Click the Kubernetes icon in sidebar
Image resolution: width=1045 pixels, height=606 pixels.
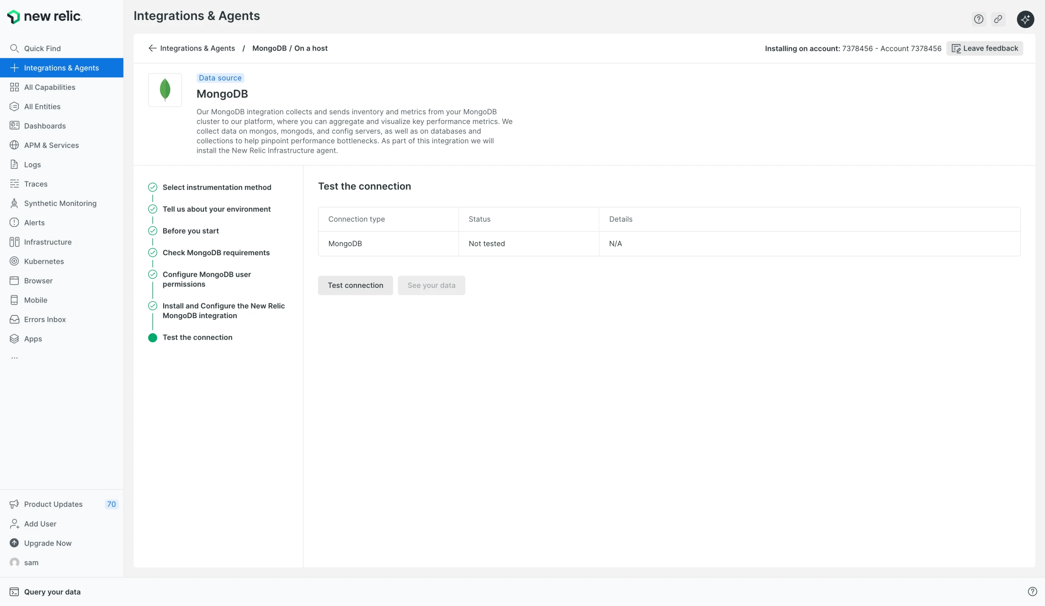point(14,261)
